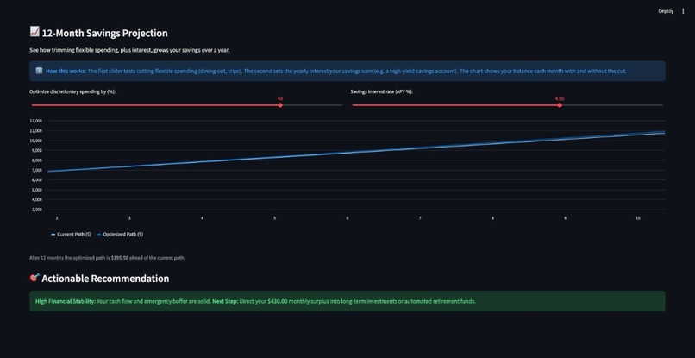
Task: Click the x-axis label '5'
Action: click(x=275, y=218)
